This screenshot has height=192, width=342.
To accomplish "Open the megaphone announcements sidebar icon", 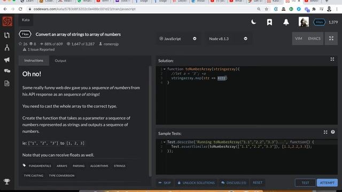I will (7, 60).
